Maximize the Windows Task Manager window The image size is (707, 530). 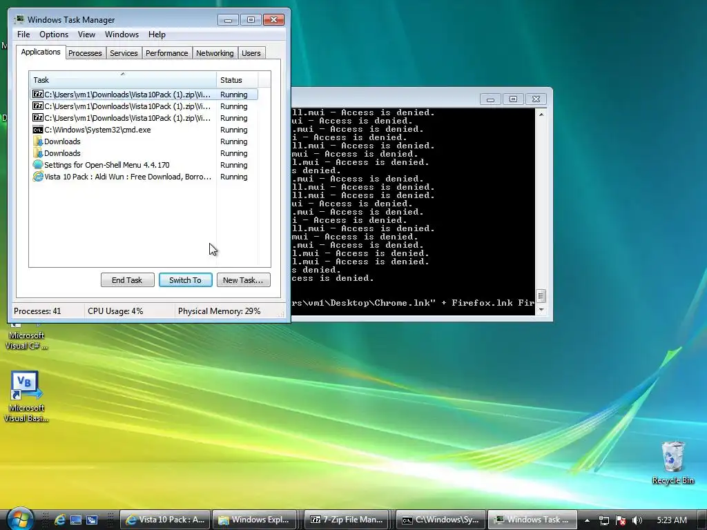tap(251, 20)
